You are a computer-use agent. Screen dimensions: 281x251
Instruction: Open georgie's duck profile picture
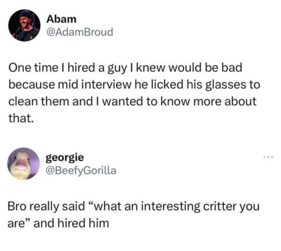(x=24, y=164)
